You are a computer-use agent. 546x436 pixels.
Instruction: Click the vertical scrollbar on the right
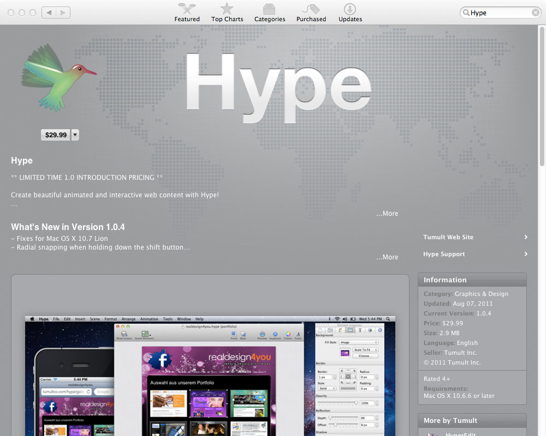tap(542, 96)
